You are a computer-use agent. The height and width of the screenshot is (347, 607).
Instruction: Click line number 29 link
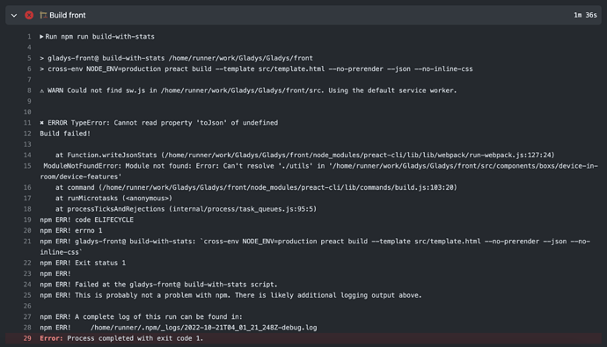tap(27, 338)
